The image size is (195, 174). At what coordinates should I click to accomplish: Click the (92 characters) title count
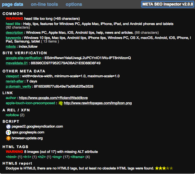point(18,27)
